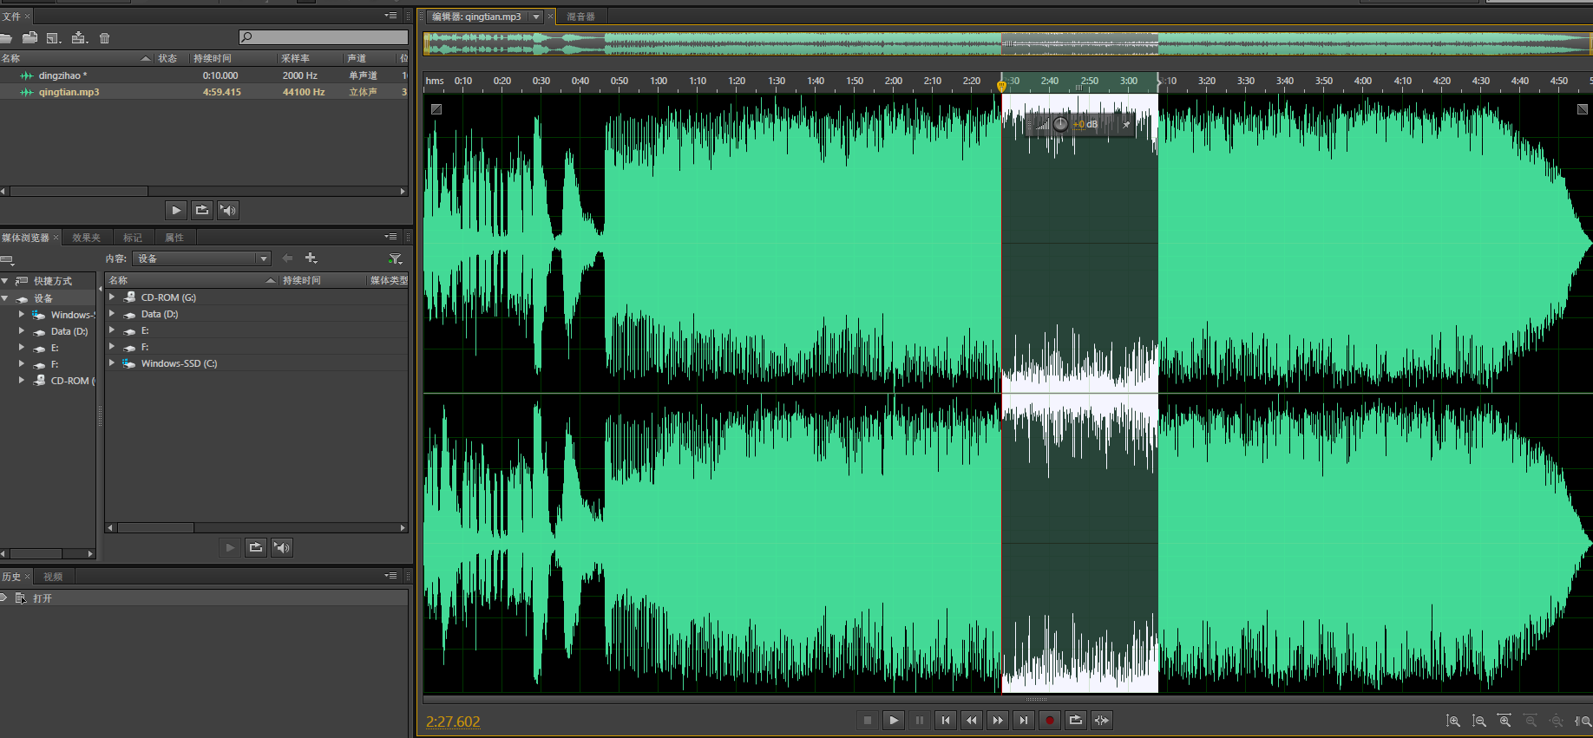This screenshot has height=738, width=1593.
Task: Expand Windows drive in left tree
Action: [22, 315]
